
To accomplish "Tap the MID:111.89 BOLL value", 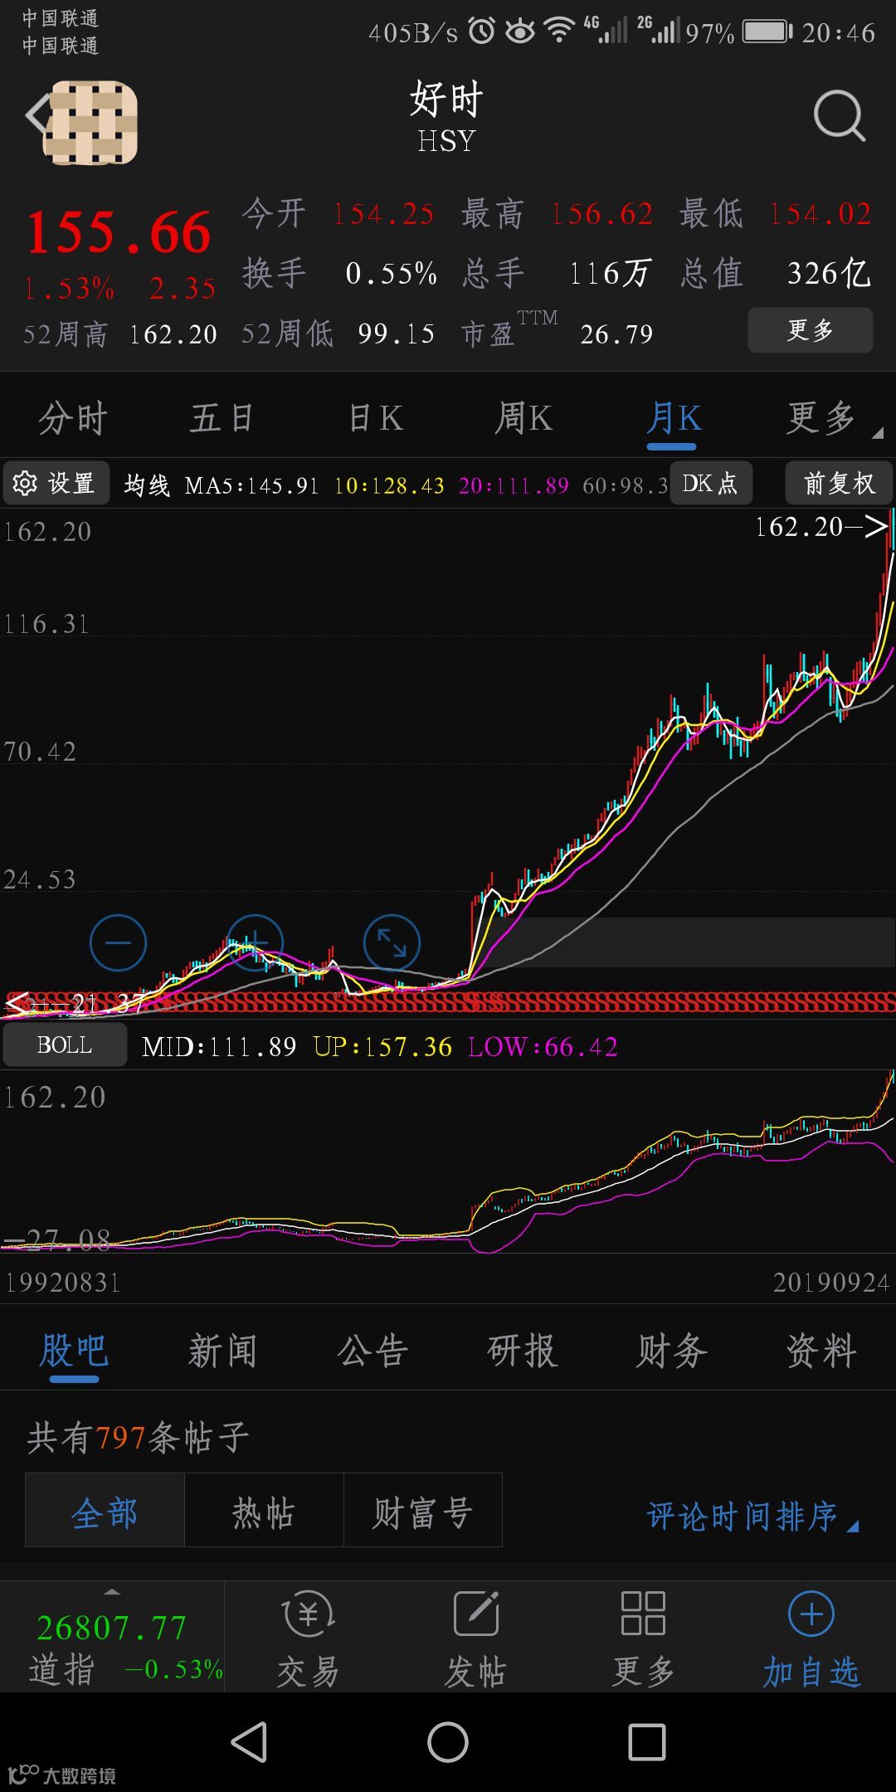I will [x=219, y=1047].
